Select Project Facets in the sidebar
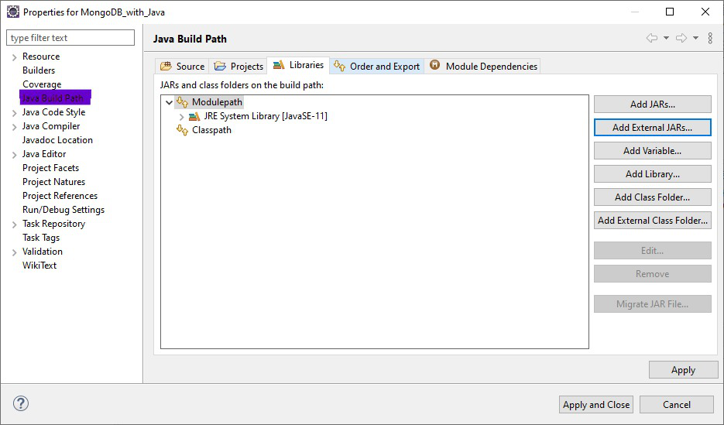The width and height of the screenshot is (724, 425). 50,168
